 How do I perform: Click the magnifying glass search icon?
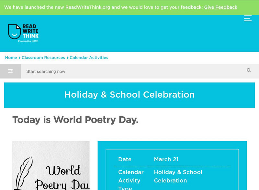point(249,70)
